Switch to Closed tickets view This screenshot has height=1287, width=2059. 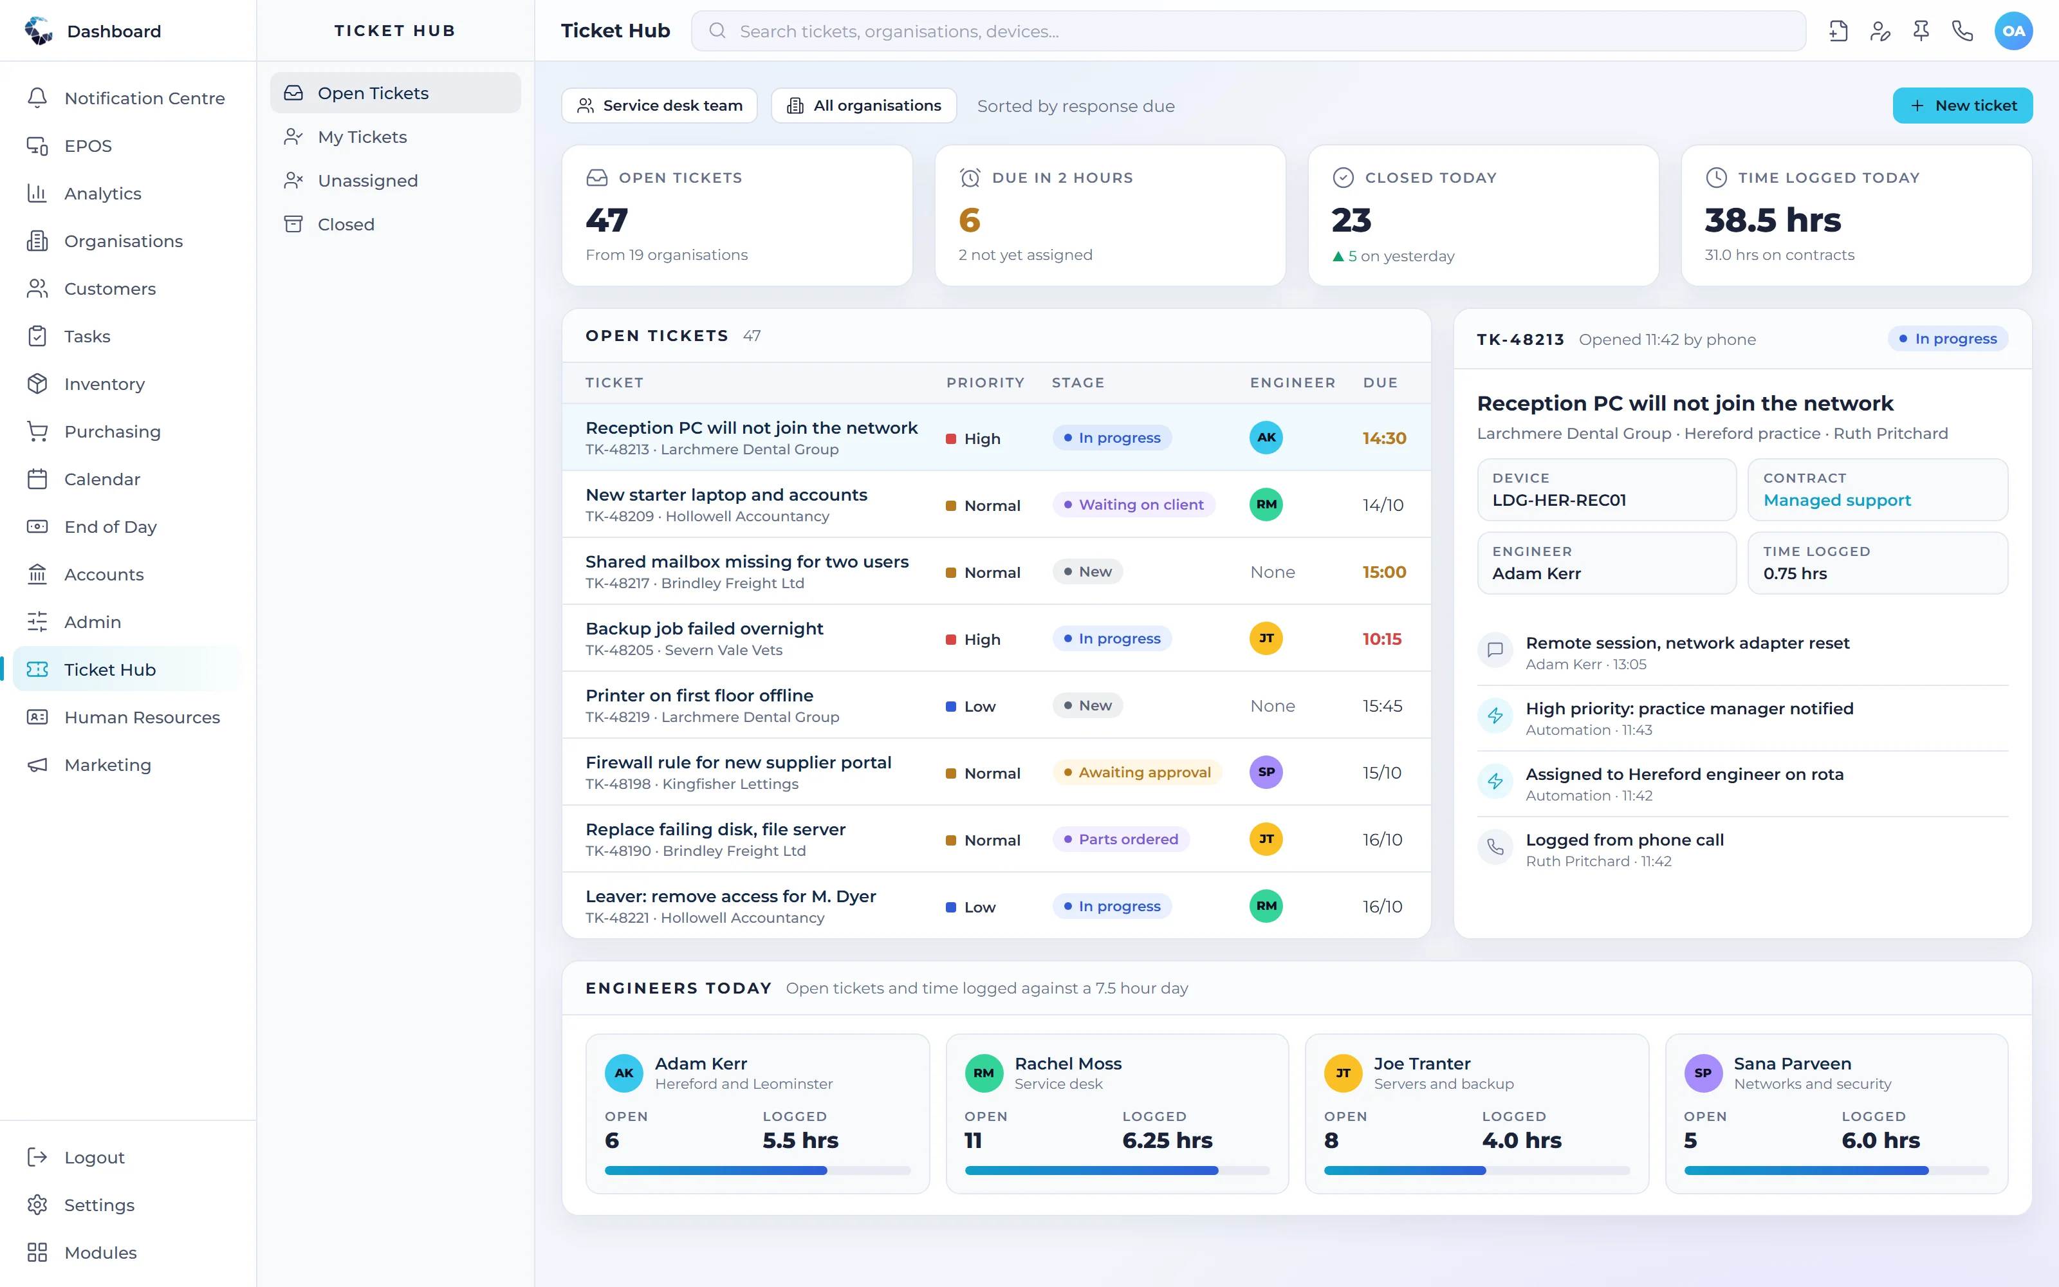[396, 225]
